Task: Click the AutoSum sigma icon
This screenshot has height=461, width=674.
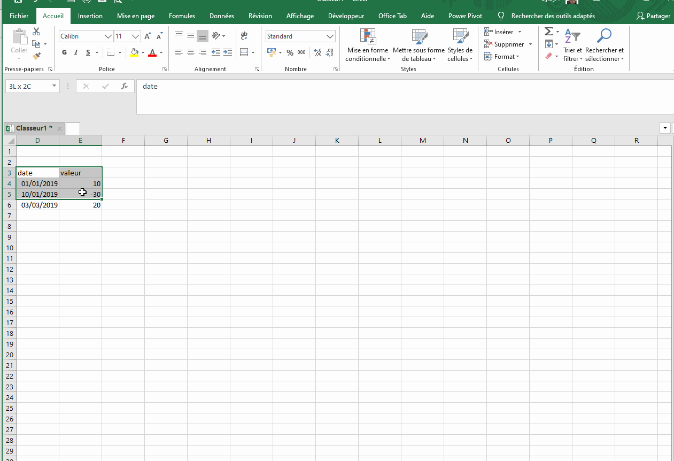Action: 549,32
